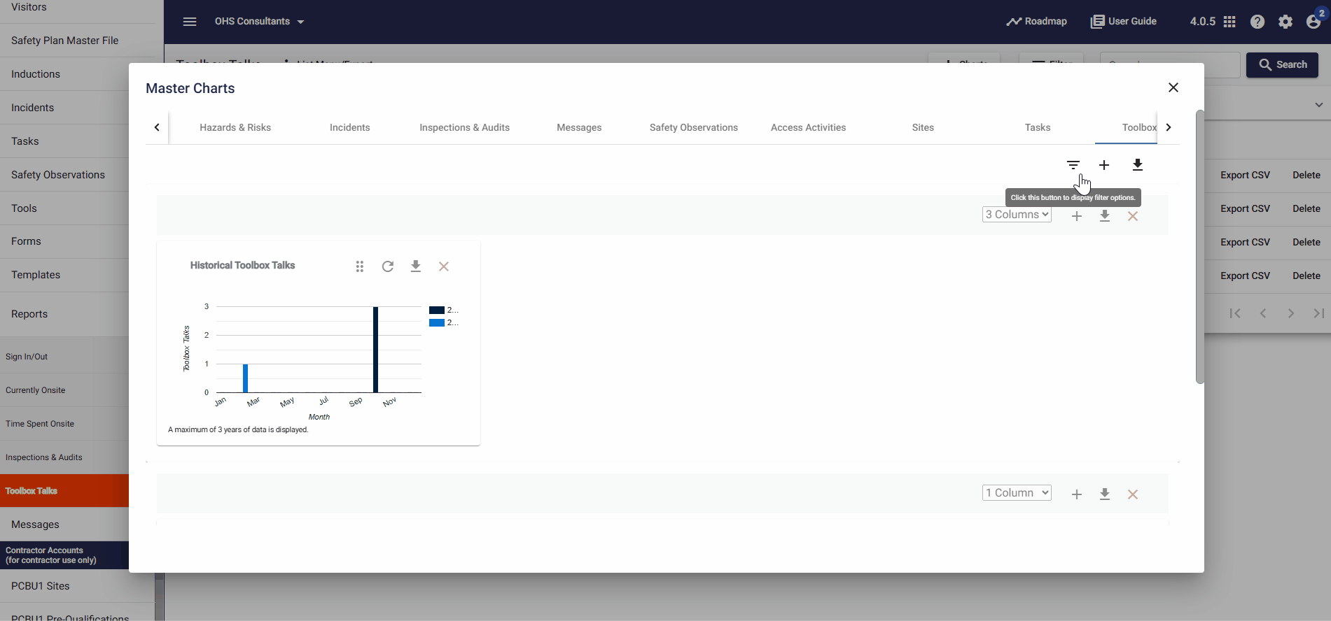
Task: Download the 3 Columns row charts
Action: 1105,216
